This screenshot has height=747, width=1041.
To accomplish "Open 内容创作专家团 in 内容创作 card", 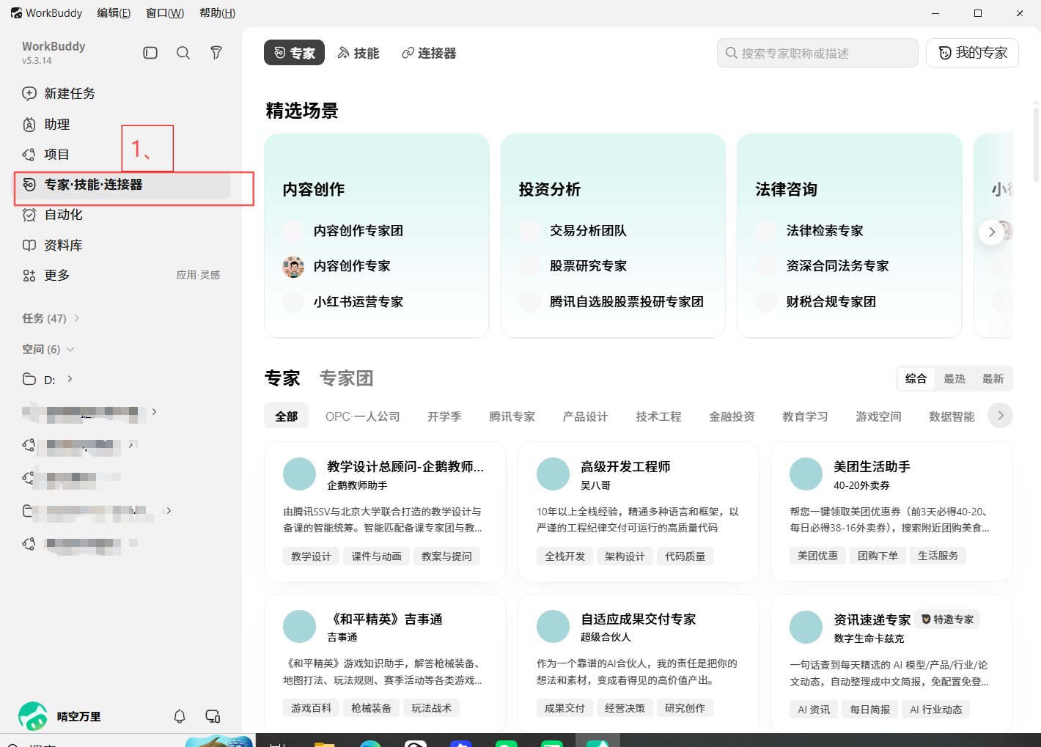I will [358, 231].
